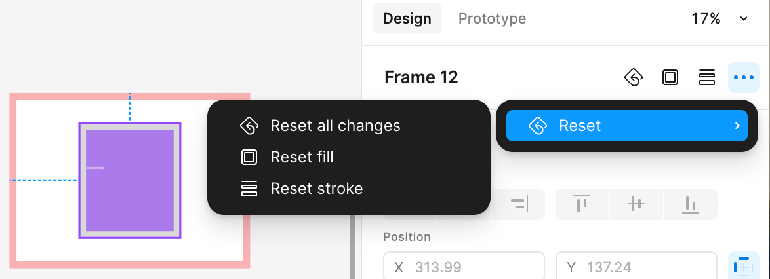Image resolution: width=770 pixels, height=279 pixels.
Task: Select the highlighted Reset menu item
Action: tap(627, 126)
